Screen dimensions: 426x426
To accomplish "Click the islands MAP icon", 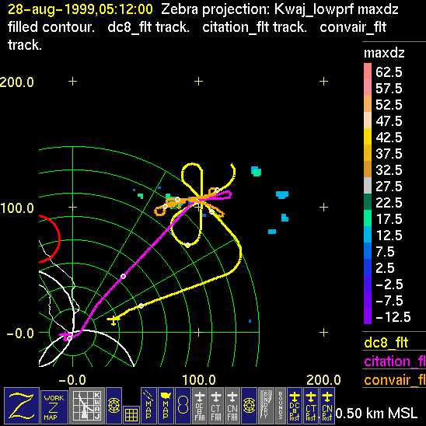I will [148, 405].
